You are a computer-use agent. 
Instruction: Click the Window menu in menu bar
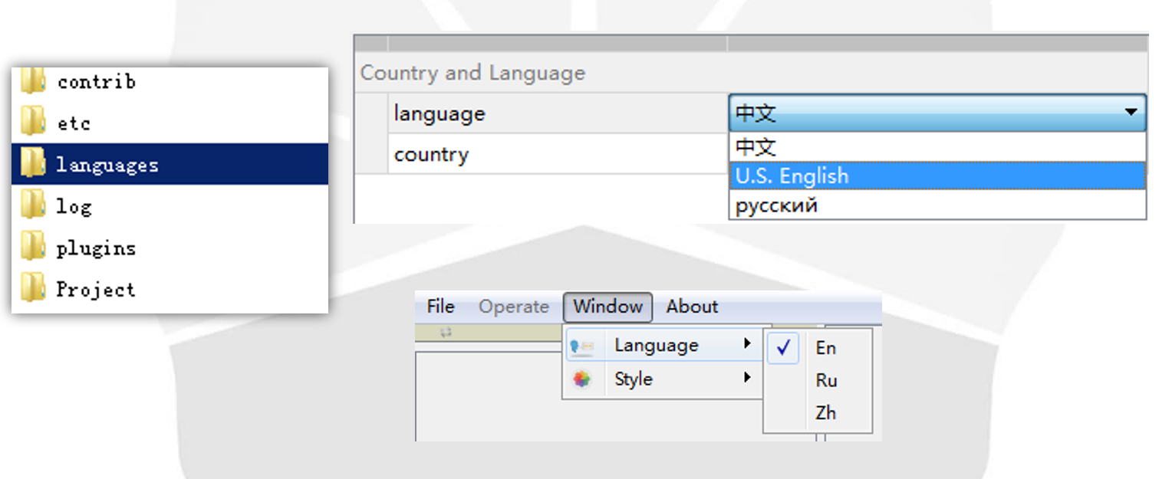click(x=607, y=307)
